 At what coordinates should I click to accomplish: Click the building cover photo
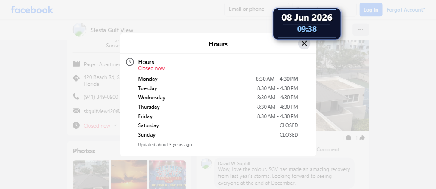342,85
